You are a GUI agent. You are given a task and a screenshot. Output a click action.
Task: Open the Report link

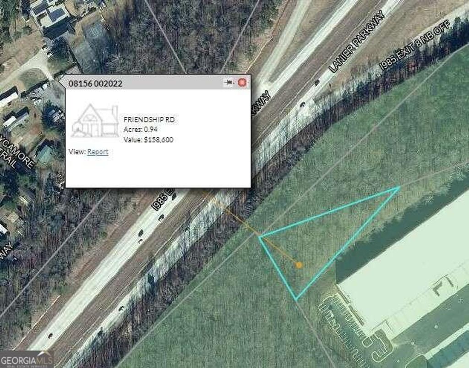(98, 152)
